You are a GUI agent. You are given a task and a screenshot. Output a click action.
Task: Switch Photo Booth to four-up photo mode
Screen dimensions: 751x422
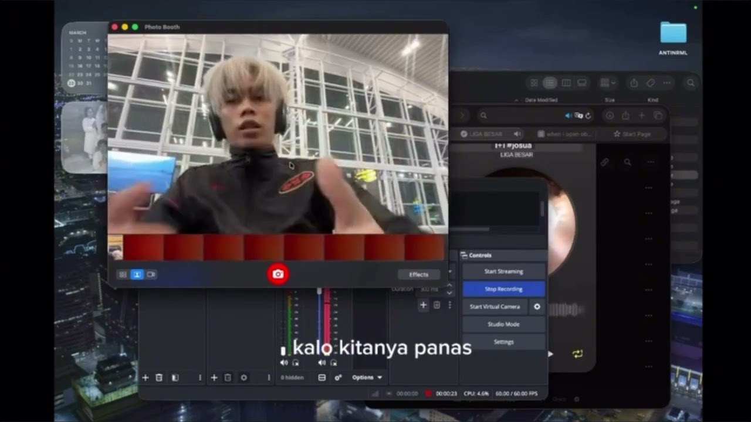[x=123, y=274]
